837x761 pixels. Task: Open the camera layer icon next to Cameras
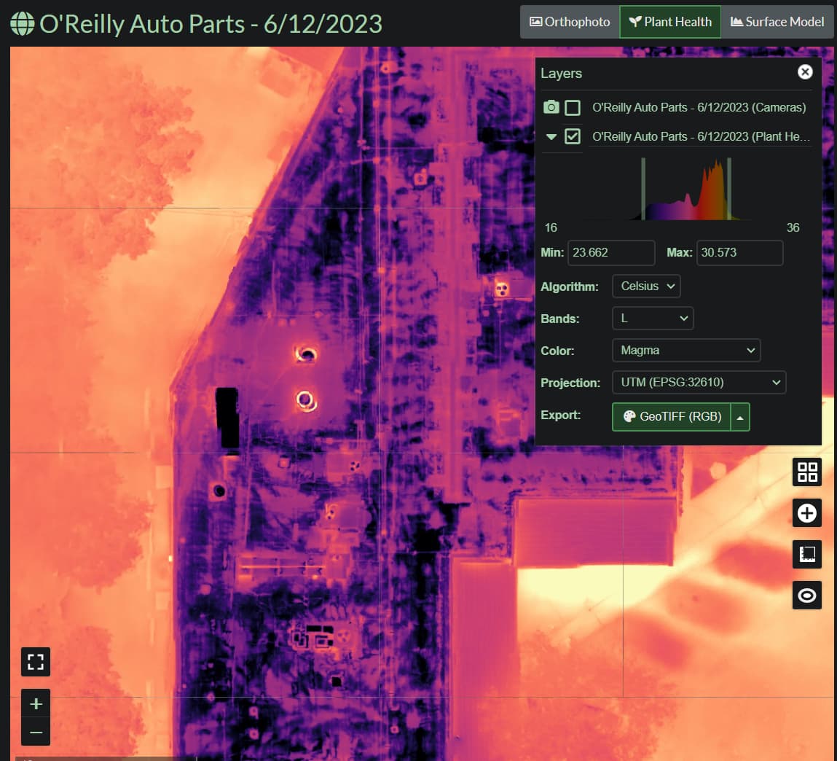click(x=551, y=107)
